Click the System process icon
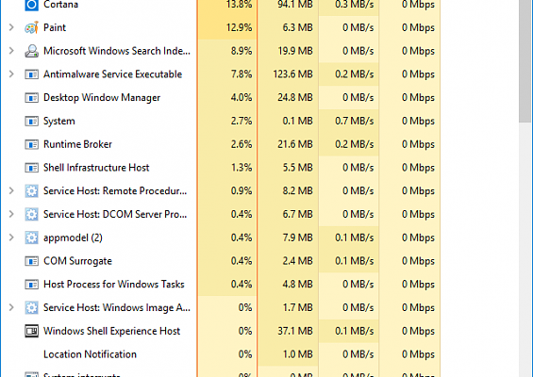 (x=32, y=121)
